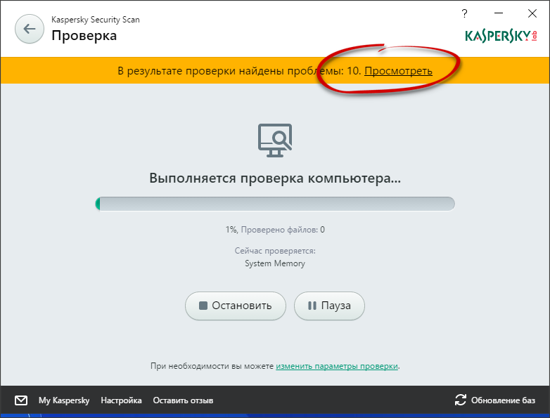Screen dimensions: 550x418
Task: Click the Проверка page heading
Action: (84, 35)
